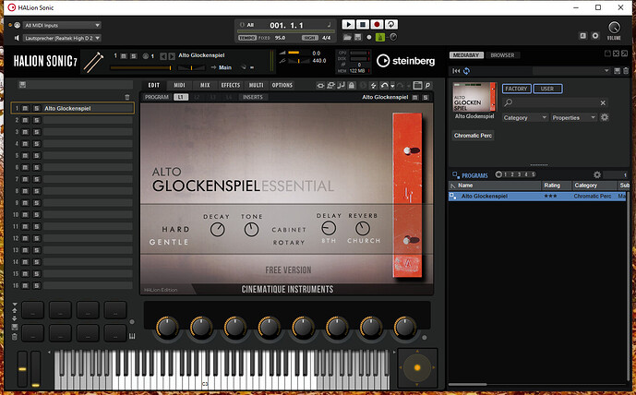Select Alto Glockenspiel in the results list

(537, 197)
